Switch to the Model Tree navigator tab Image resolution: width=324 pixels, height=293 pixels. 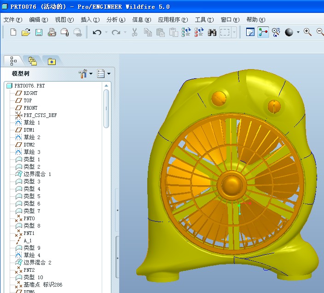point(13,61)
